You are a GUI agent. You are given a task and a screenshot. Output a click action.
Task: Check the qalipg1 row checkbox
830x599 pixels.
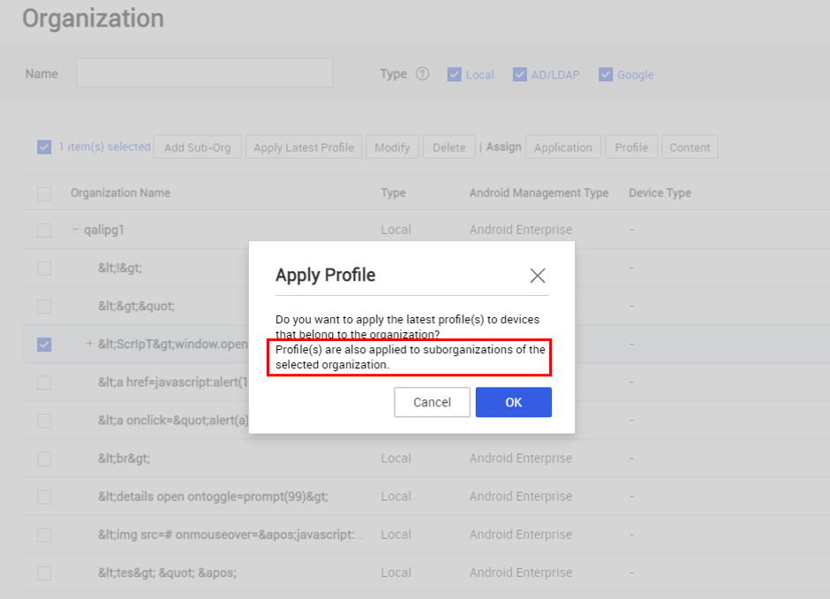44,230
